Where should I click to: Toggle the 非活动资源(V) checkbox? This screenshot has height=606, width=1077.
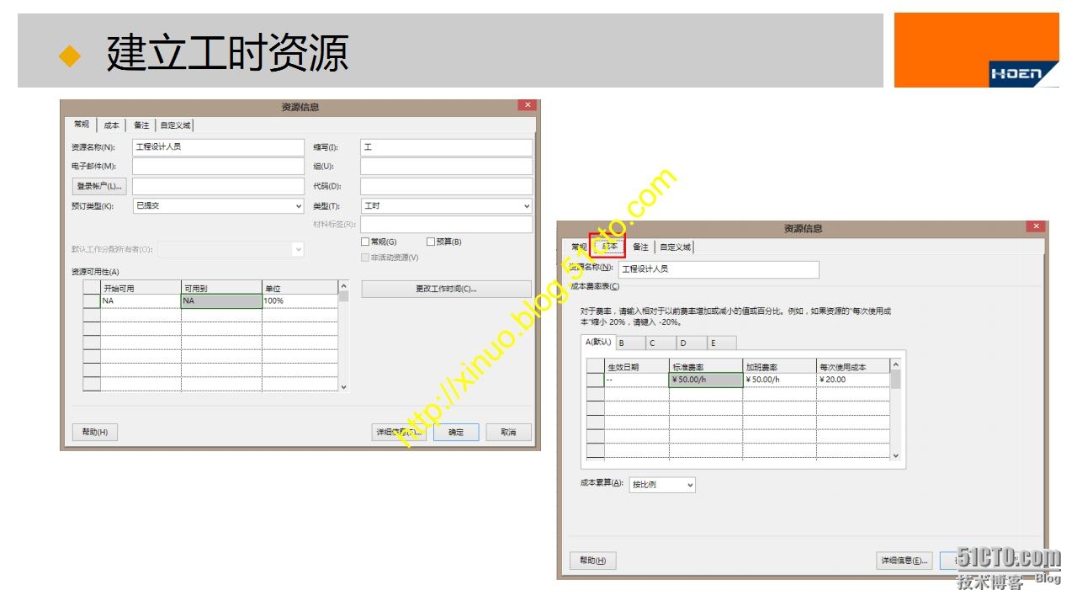click(365, 258)
